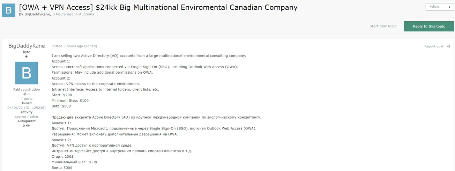
Task: Click the topic title heading
Action: click(x=158, y=7)
